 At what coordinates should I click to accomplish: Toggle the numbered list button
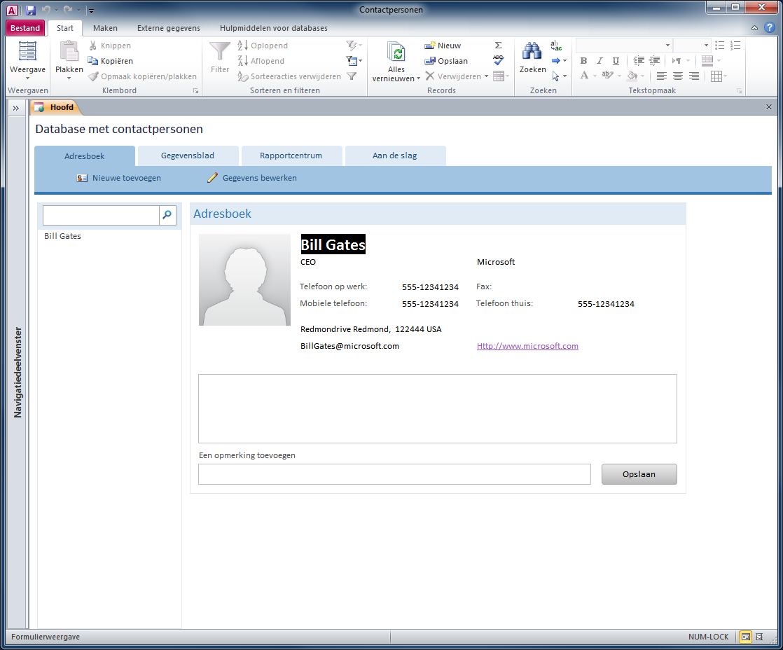(735, 46)
